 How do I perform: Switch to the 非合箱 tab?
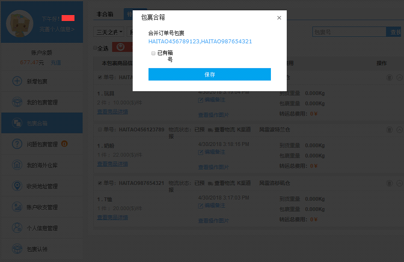click(105, 14)
